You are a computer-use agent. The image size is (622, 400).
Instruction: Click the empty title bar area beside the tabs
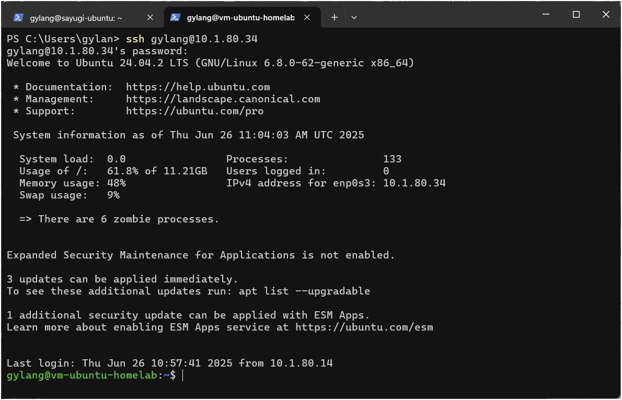[444, 16]
